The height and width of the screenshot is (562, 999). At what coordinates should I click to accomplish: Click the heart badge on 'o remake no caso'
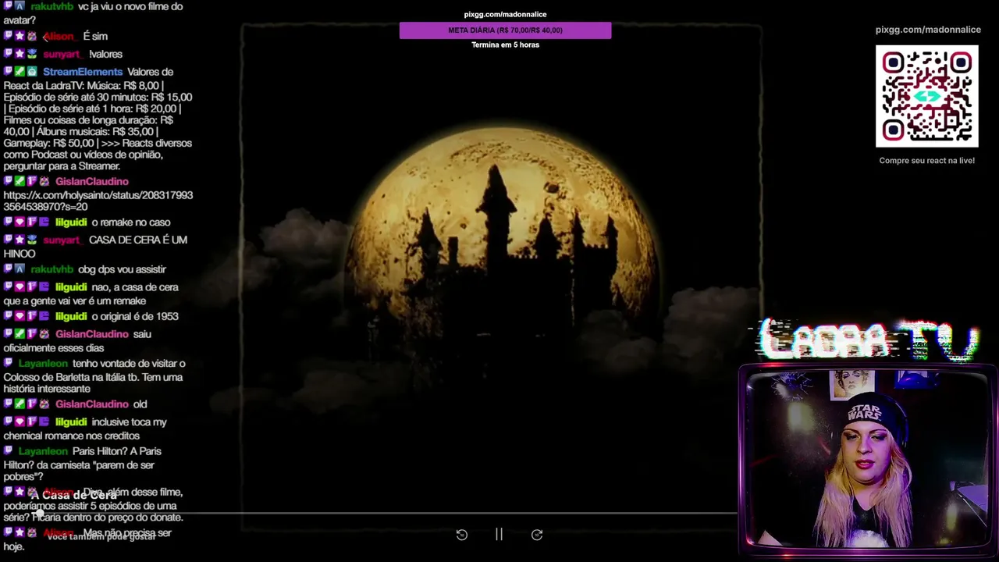coord(20,222)
